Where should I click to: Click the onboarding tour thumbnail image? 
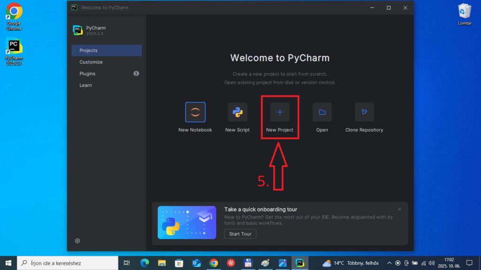(x=187, y=223)
